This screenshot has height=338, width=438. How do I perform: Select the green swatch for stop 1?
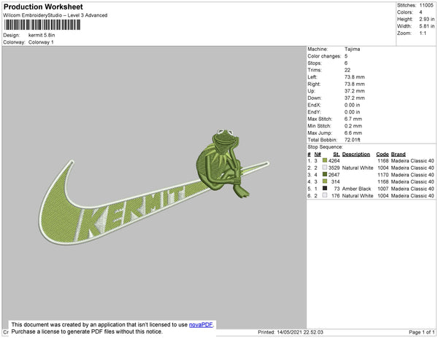325,160
